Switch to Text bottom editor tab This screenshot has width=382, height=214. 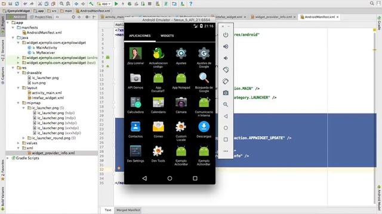tap(107, 210)
